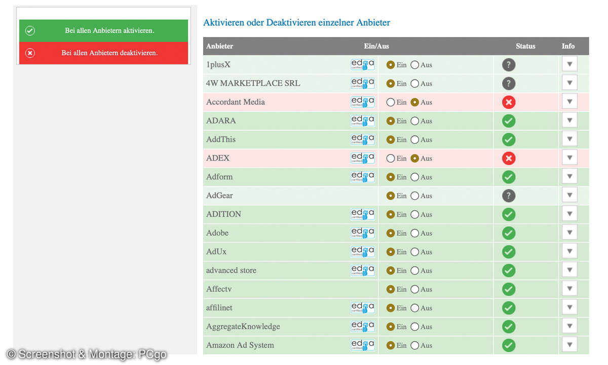The image size is (608, 365).
Task: Click the edaa certified logo for 4W MARKETPLACE SRL
Action: [363, 83]
